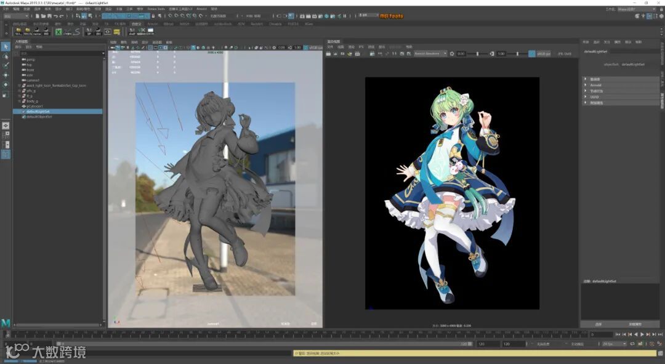Switch to the MASH shelf tab
This screenshot has height=364, width=665.
click(x=185, y=24)
